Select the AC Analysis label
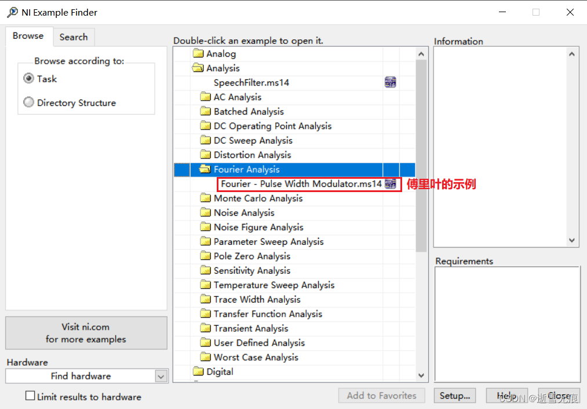This screenshot has height=409, width=587. [x=238, y=97]
